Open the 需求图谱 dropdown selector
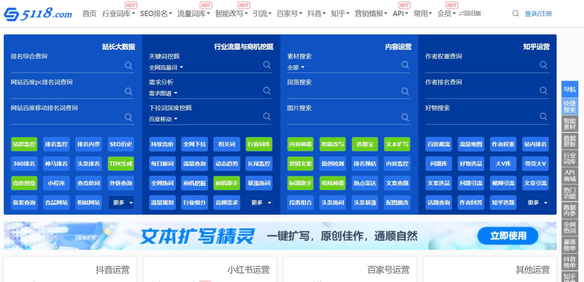The image size is (584, 282). click(163, 93)
